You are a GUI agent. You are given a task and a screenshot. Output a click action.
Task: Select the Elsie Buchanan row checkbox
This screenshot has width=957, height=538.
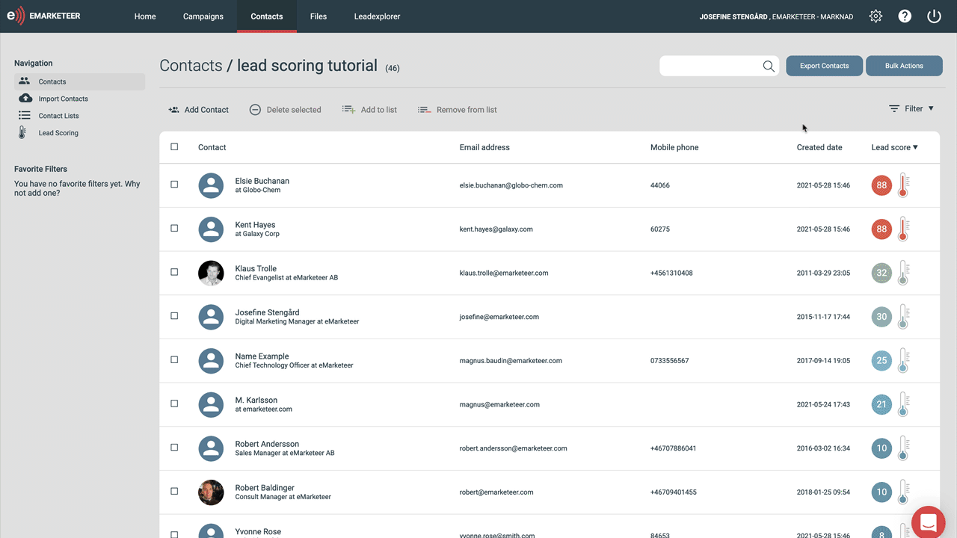click(x=174, y=185)
